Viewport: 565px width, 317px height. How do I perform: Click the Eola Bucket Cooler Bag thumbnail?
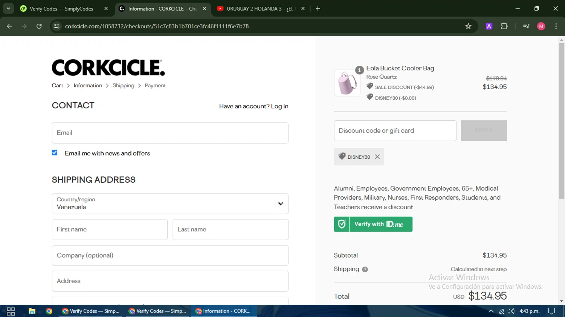coord(347,83)
